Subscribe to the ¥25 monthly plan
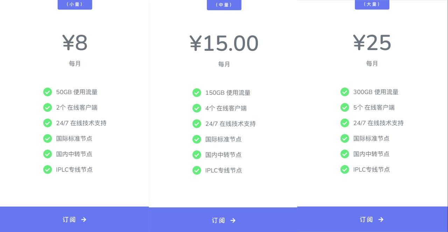 pyautogui.click(x=372, y=219)
